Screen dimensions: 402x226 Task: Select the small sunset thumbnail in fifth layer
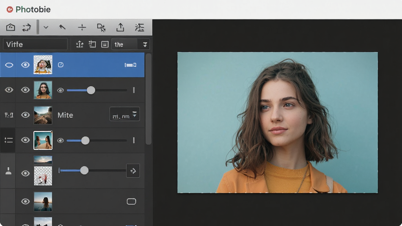(x=43, y=159)
